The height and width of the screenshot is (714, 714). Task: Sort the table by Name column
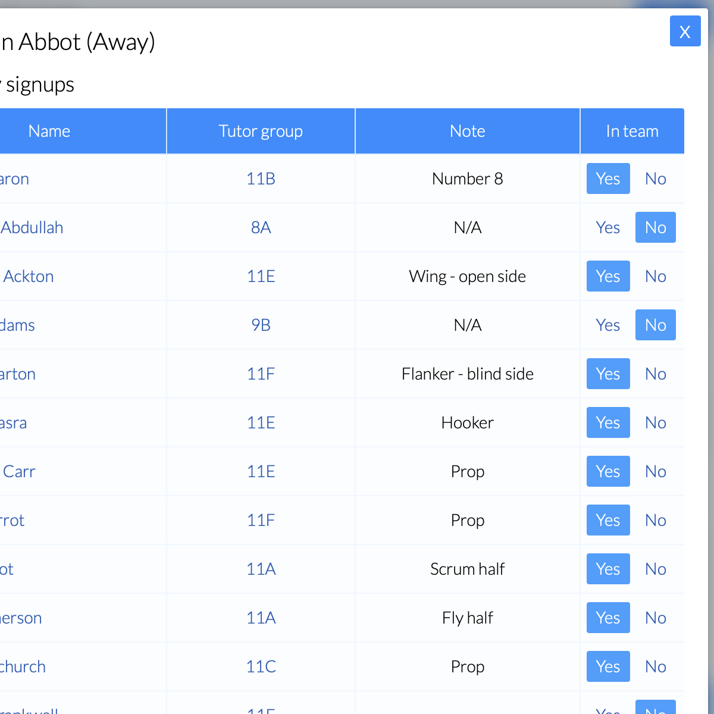(49, 131)
